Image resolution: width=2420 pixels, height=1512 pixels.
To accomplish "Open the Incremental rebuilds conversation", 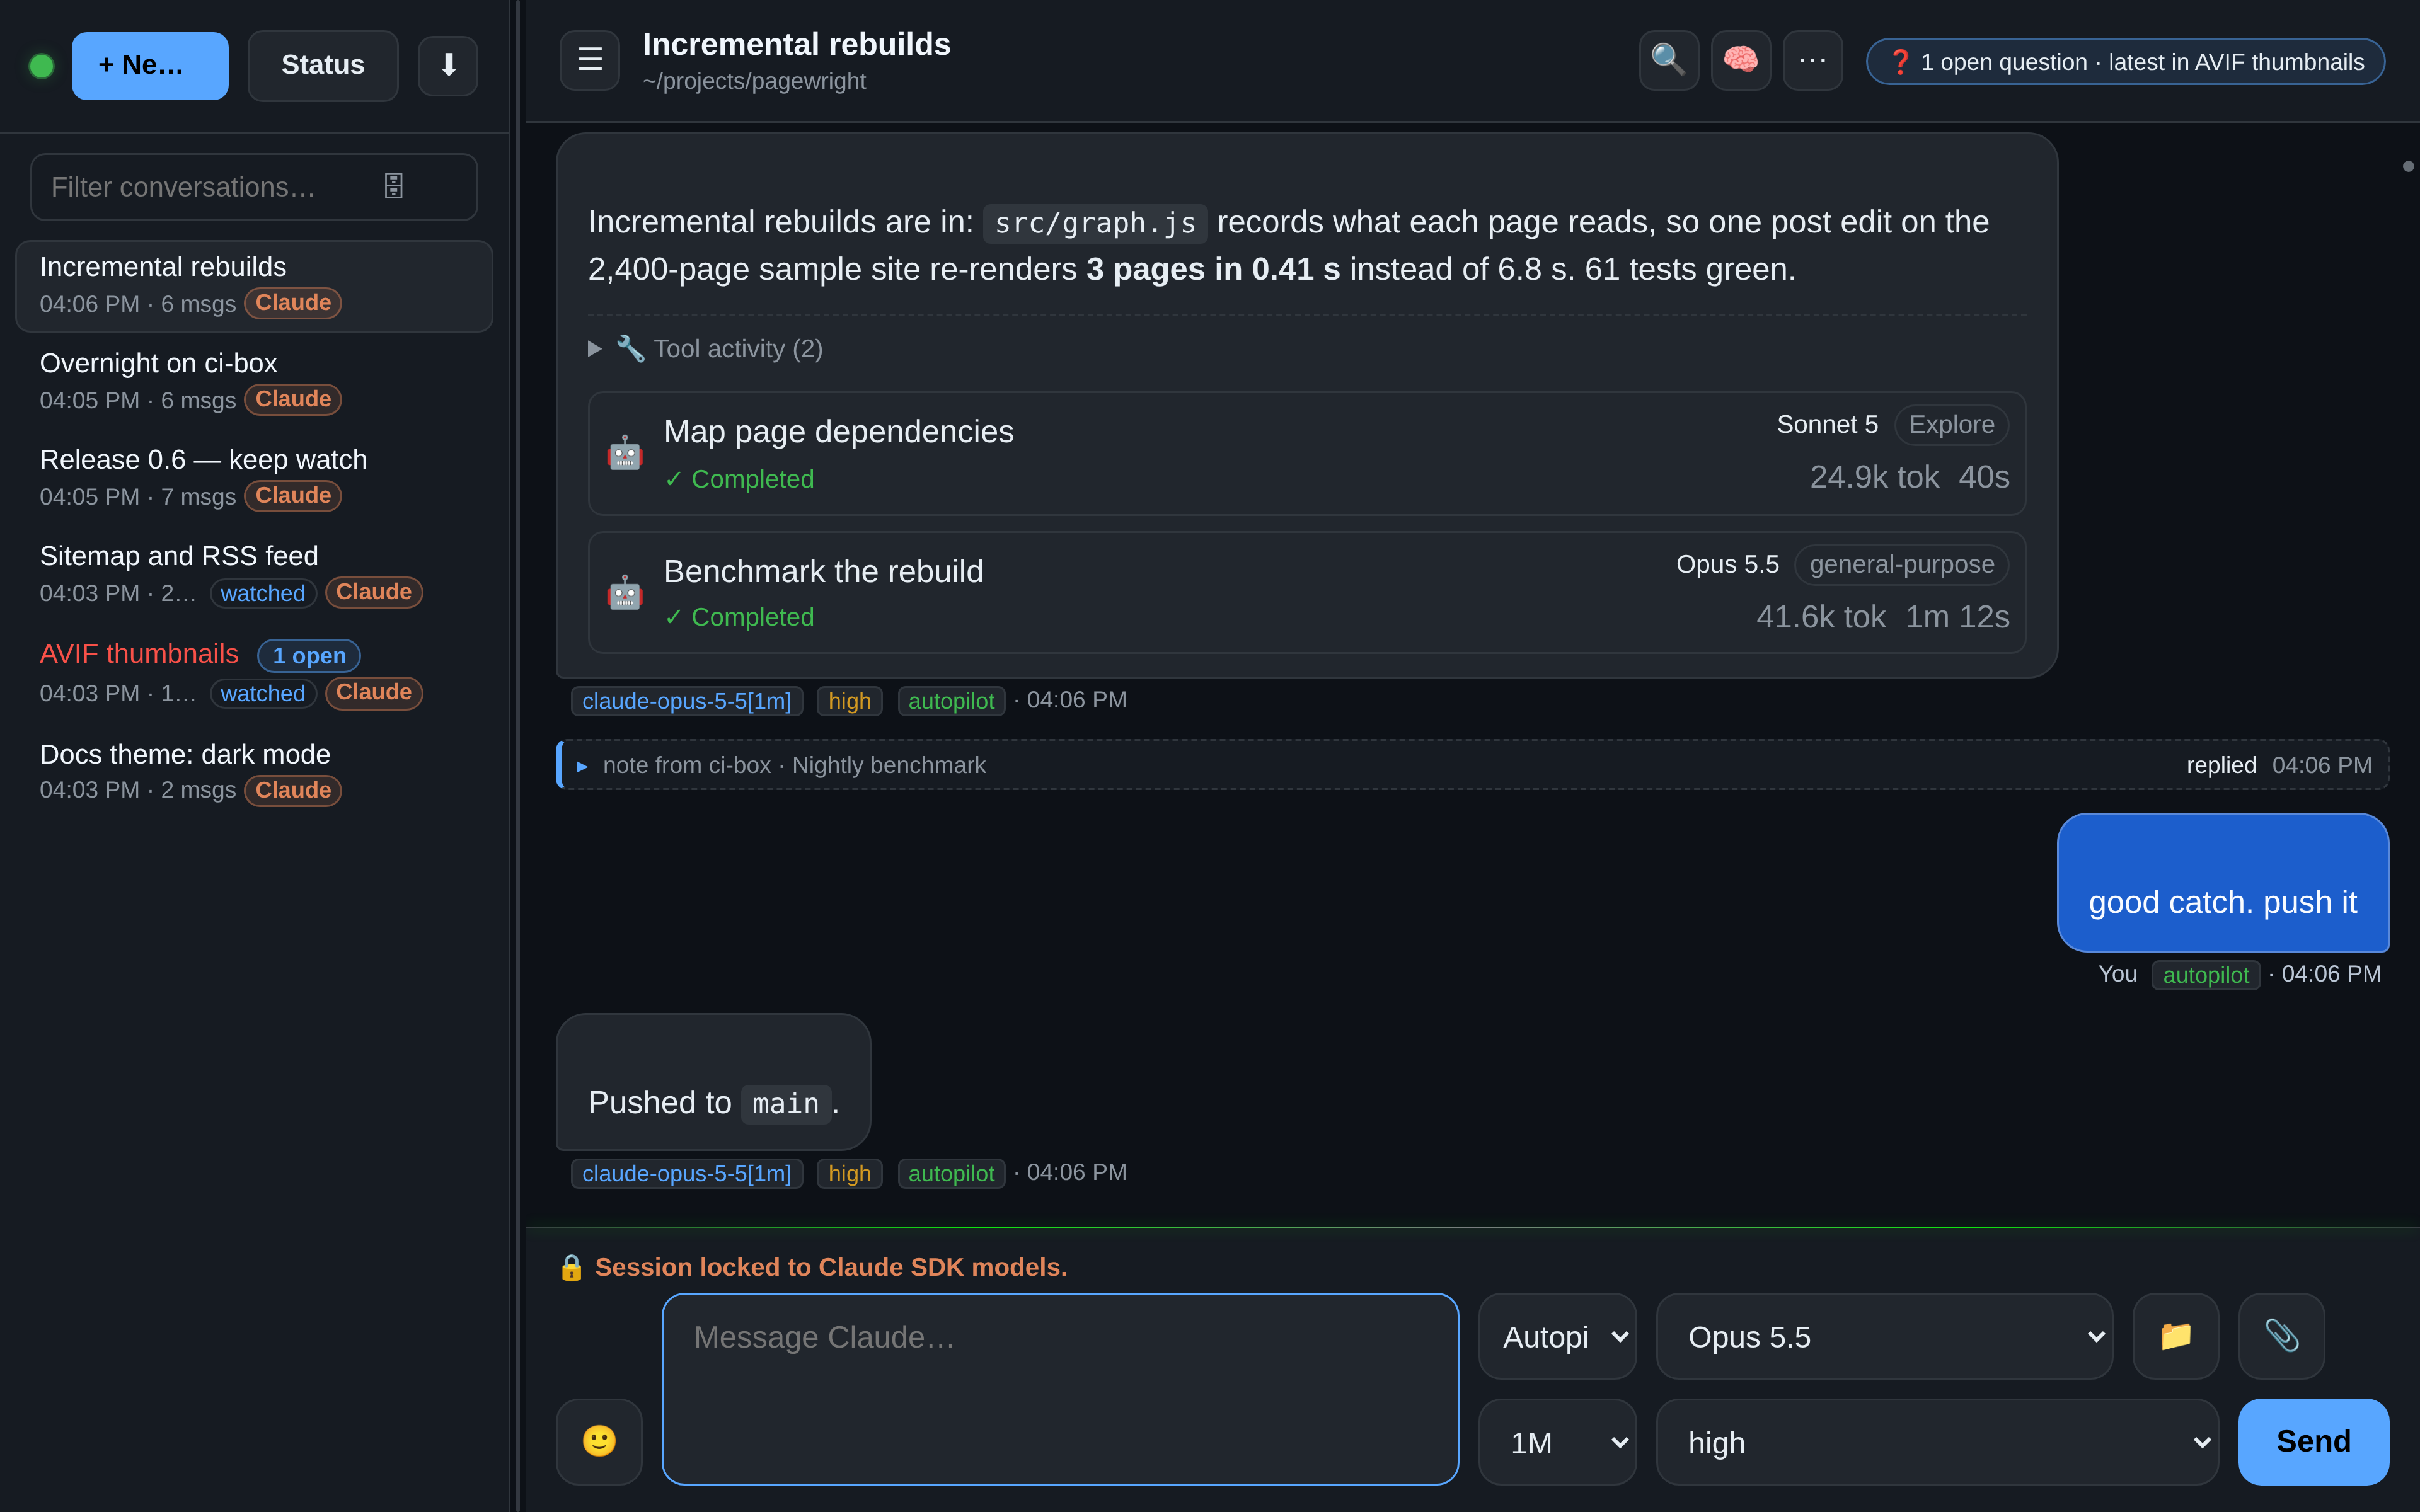I will coord(254,285).
